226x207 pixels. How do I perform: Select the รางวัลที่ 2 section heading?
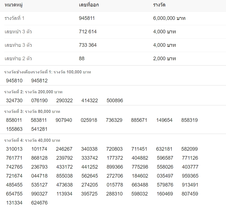click(x=33, y=92)
